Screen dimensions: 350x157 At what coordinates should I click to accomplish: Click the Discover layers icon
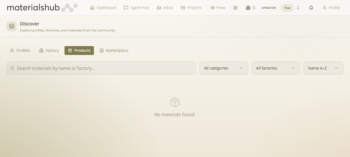pyautogui.click(x=12, y=26)
